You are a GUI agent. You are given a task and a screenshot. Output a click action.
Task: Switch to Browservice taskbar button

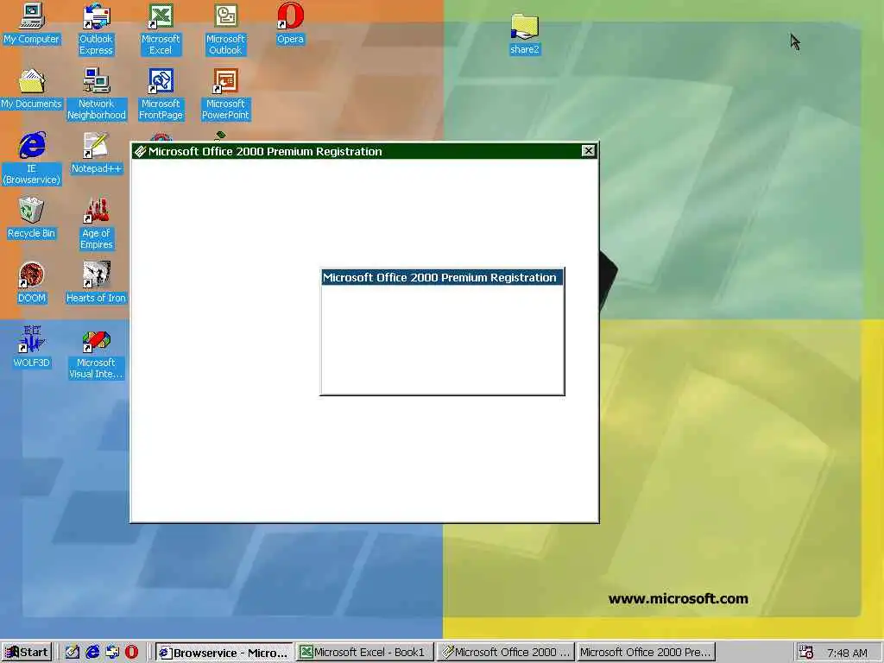click(224, 653)
